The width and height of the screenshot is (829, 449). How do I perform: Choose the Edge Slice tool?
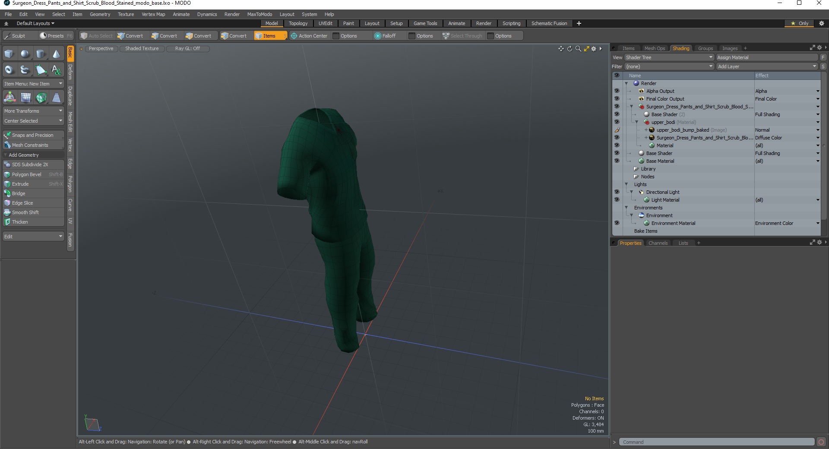tap(33, 203)
